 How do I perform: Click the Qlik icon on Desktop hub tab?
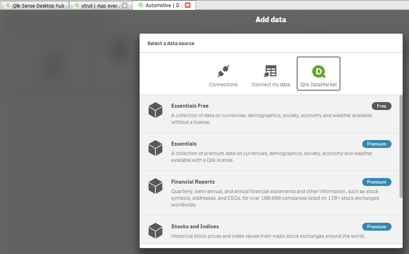click(x=8, y=6)
